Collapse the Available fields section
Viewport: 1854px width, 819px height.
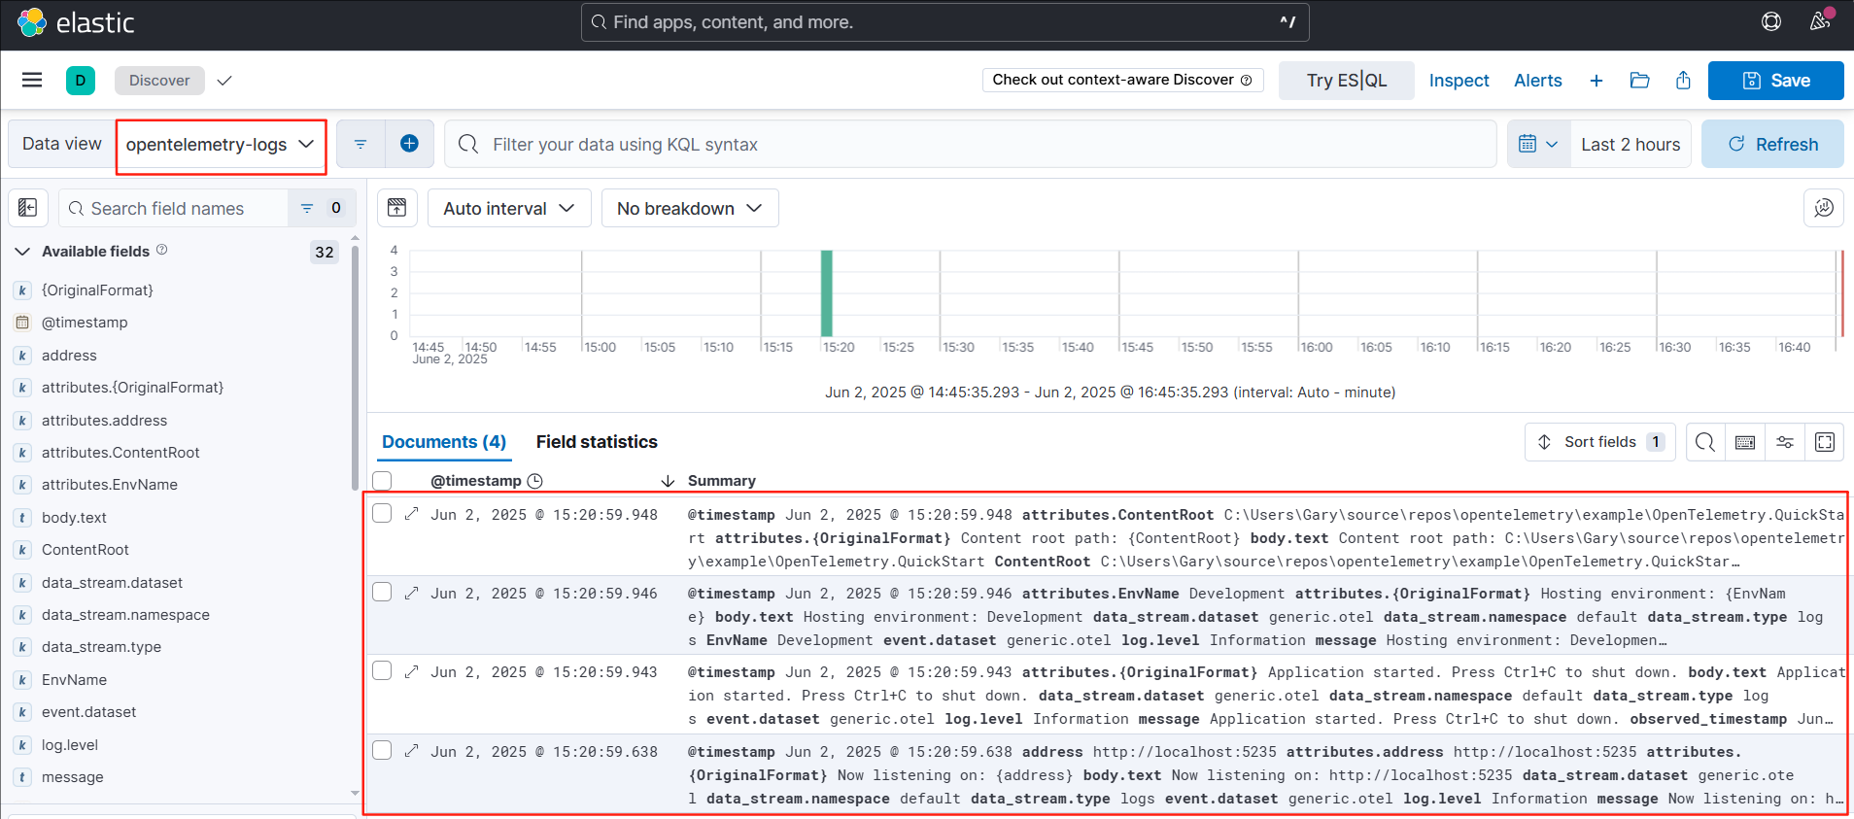pos(22,252)
